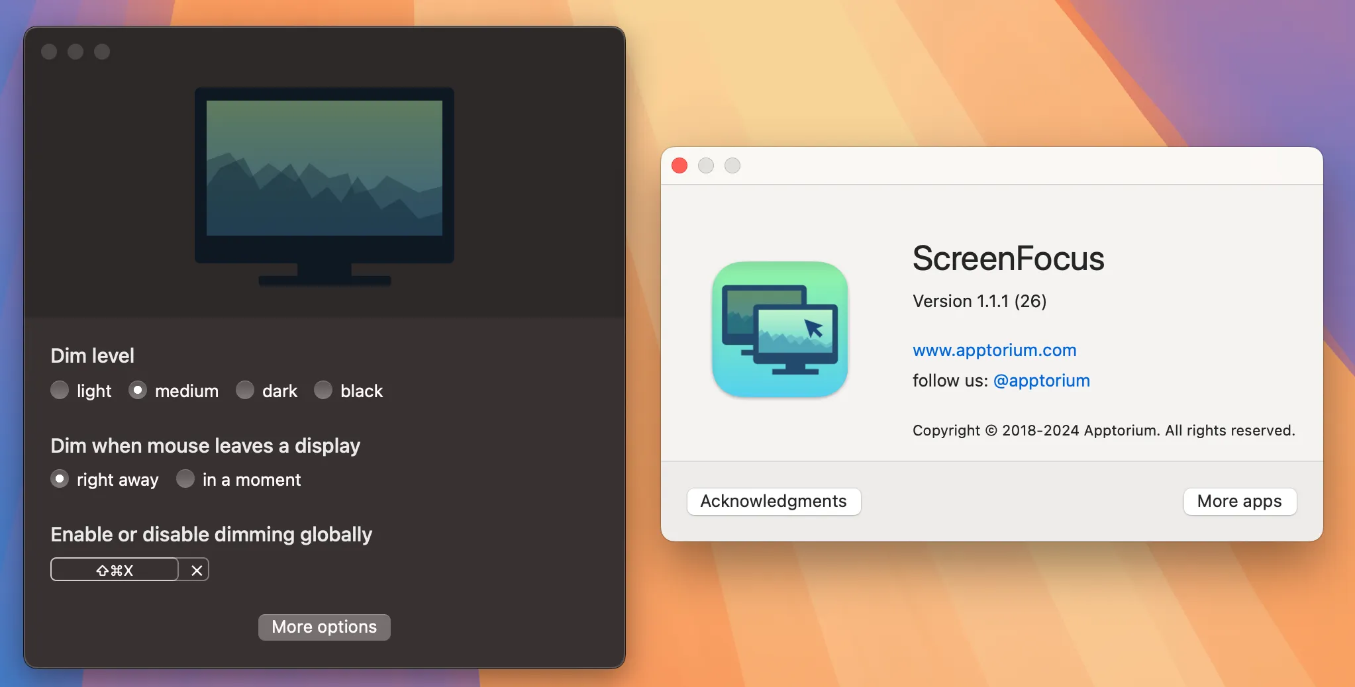Clear the global dimming shortcut with X
1355x687 pixels.
(x=197, y=570)
